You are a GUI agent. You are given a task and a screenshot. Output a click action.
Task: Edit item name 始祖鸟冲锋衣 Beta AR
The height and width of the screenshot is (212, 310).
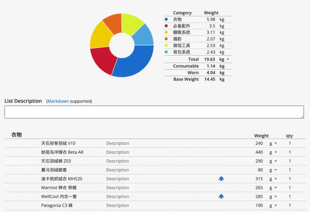tap(62, 152)
